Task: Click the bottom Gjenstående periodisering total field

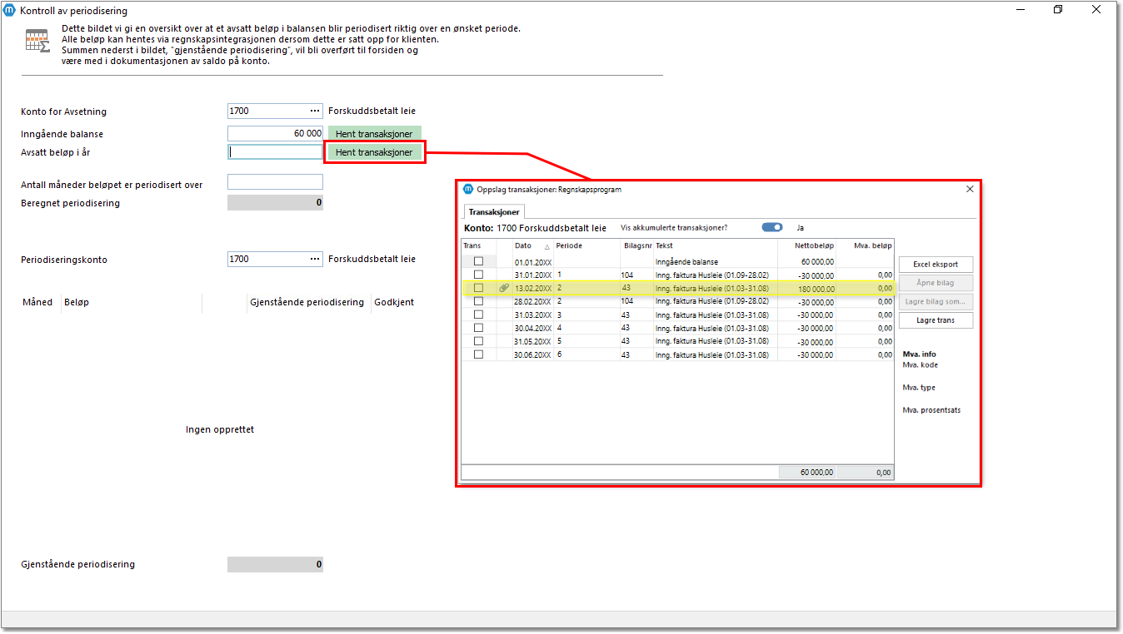Action: 275,564
